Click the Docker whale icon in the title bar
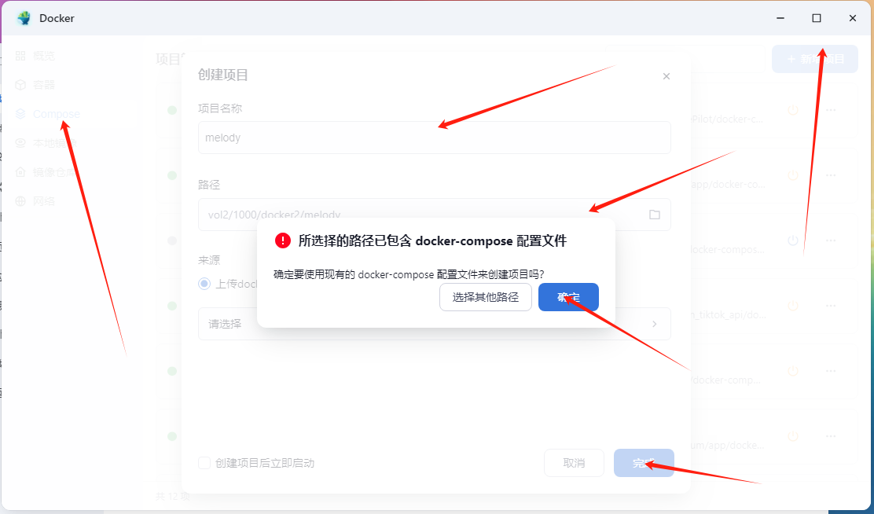Viewport: 874px width, 514px height. pos(24,18)
